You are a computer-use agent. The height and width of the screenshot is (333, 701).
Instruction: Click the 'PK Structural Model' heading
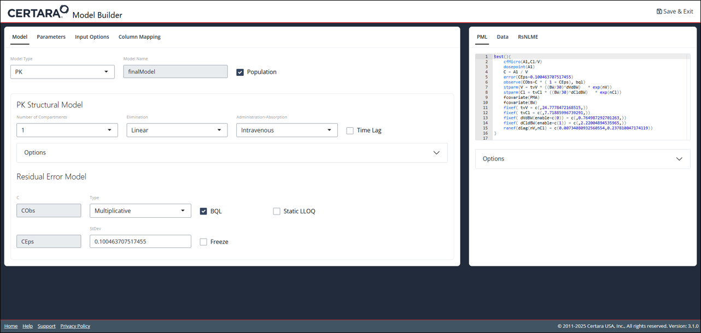[x=50, y=105]
